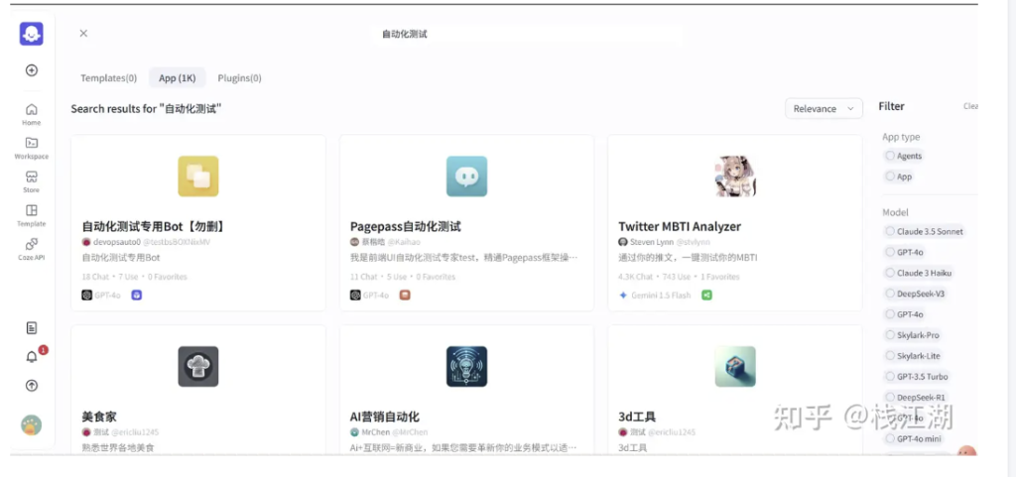Screen dimensions: 1016x477
Task: Open the Twitter MBTI Analyzer card title
Action: [x=680, y=226]
